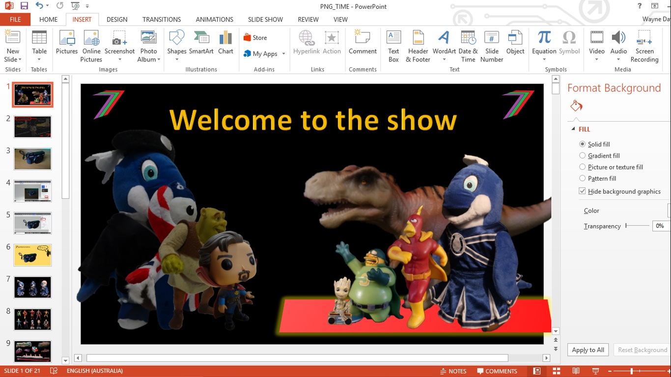Start slideshow from quick access toolbar icon
671x377 pixels.
point(75,6)
